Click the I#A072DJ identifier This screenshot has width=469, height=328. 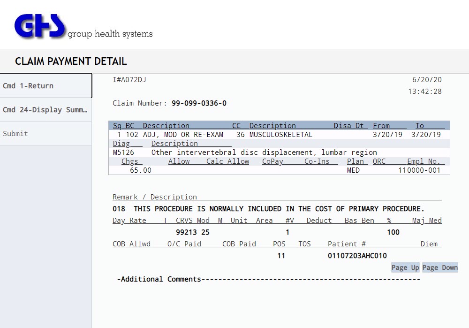[129, 80]
